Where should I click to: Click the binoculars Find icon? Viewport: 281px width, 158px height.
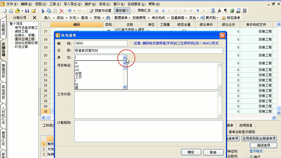coord(108,18)
